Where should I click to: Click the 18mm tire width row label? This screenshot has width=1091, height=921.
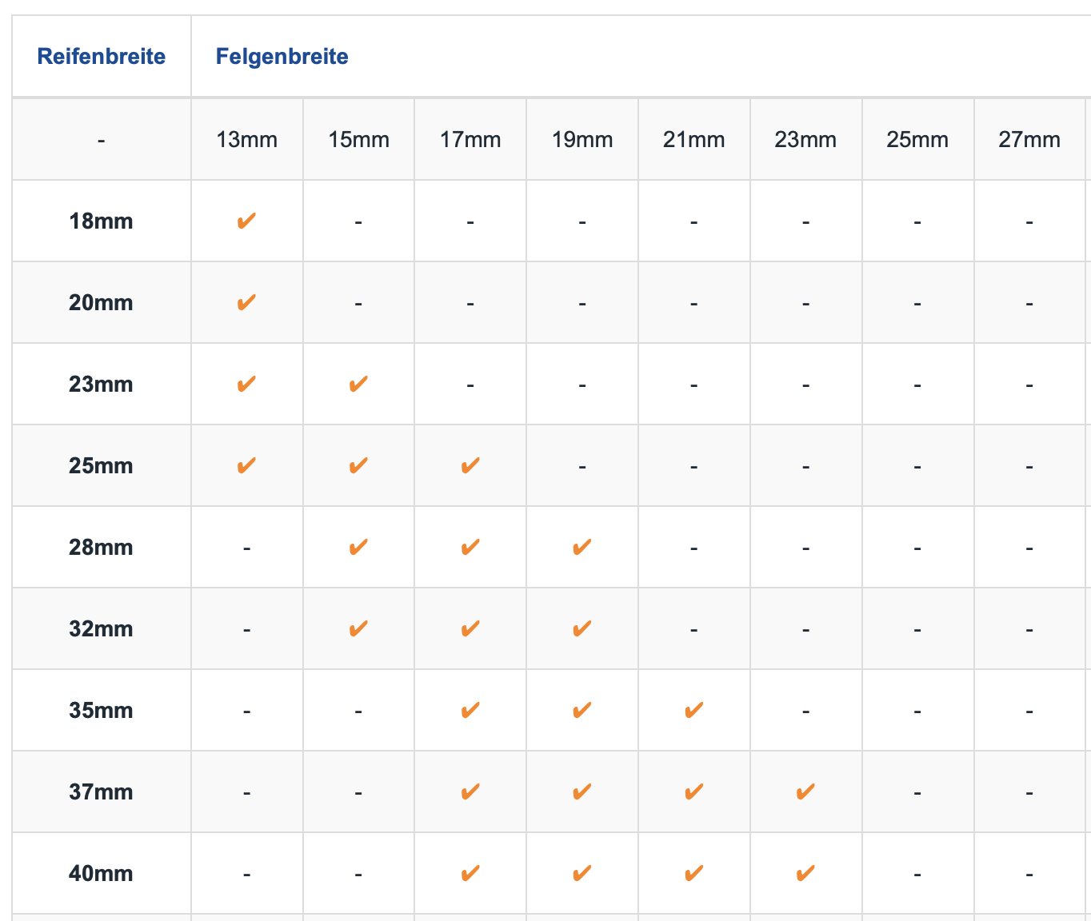pos(101,221)
